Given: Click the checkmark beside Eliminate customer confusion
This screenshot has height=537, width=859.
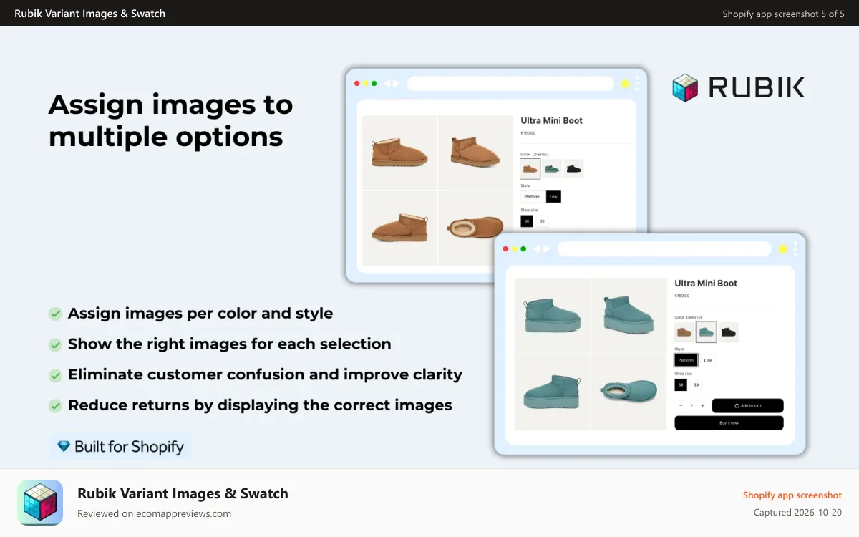Looking at the screenshot, I should [55, 375].
